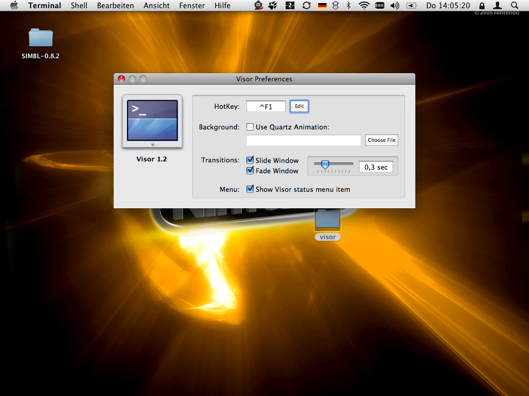The image size is (529, 396).
Task: Click the padlock icon in menu bar
Action: click(x=482, y=5)
